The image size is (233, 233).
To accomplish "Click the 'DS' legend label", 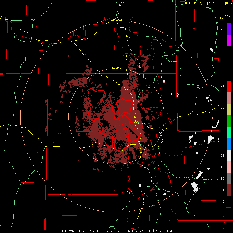I will coord(222,156).
